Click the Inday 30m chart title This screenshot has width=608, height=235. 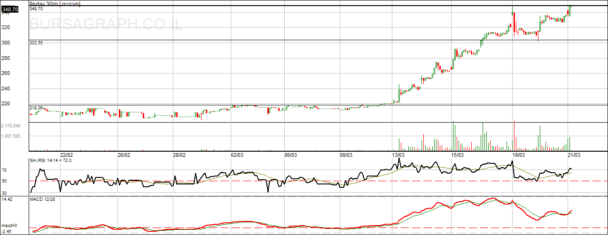55,4
